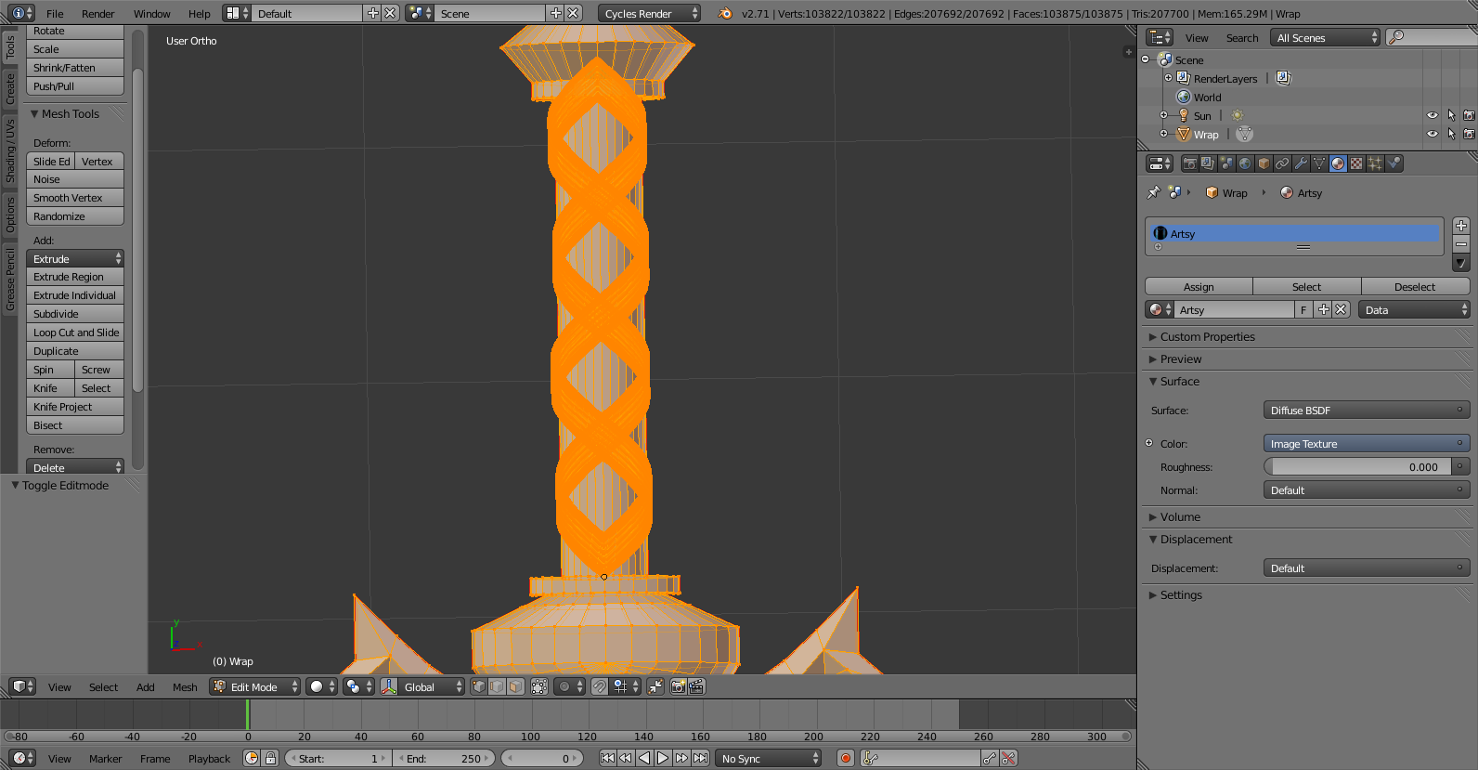
Task: Remove the material slot with minus button
Action: coord(1461,244)
